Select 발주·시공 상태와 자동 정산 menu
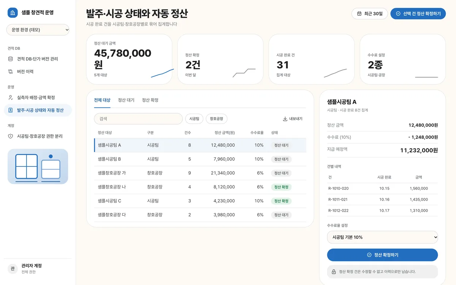 (x=38, y=110)
